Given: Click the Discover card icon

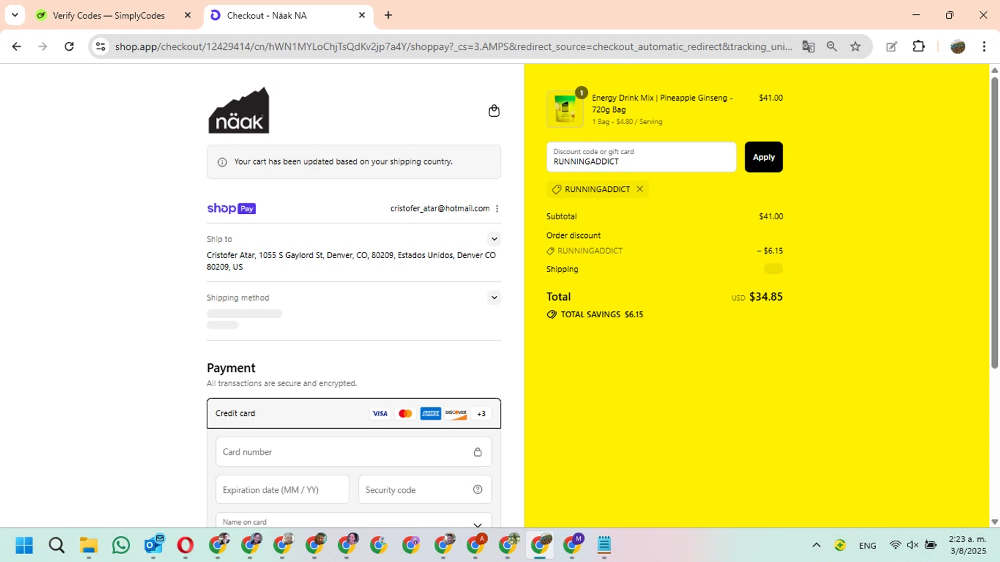Looking at the screenshot, I should pos(456,413).
